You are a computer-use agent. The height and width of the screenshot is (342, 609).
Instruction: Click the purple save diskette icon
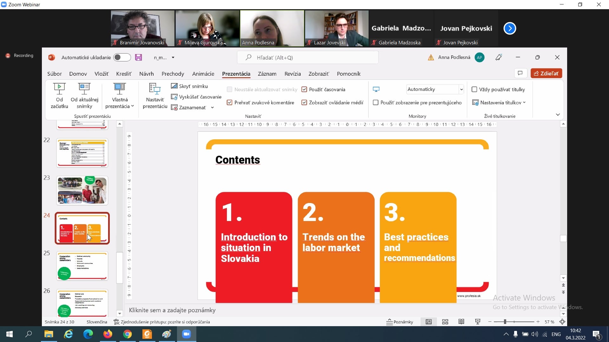coord(138,57)
